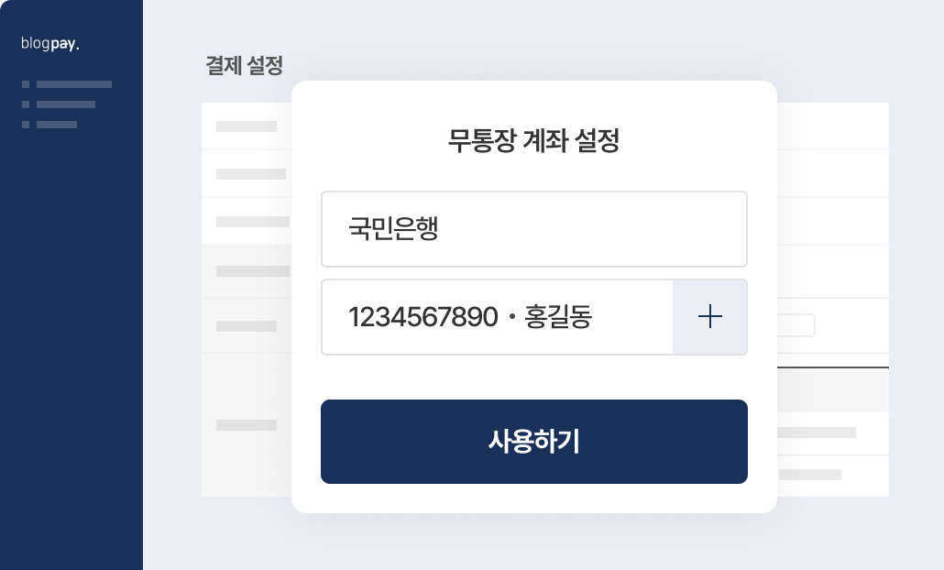Click the 홍길동 account holder name
The width and height of the screenshot is (944, 570).
tap(558, 316)
